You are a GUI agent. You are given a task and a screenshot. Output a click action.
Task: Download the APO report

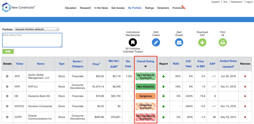coord(163,76)
